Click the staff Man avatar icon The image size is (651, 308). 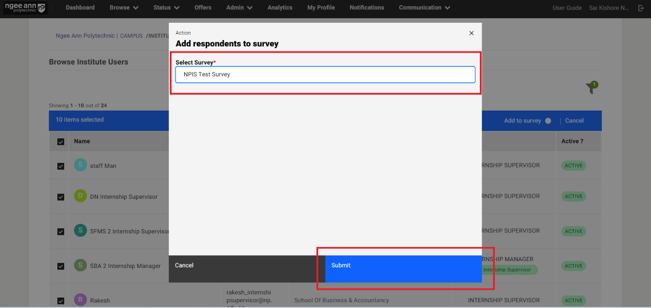click(80, 165)
